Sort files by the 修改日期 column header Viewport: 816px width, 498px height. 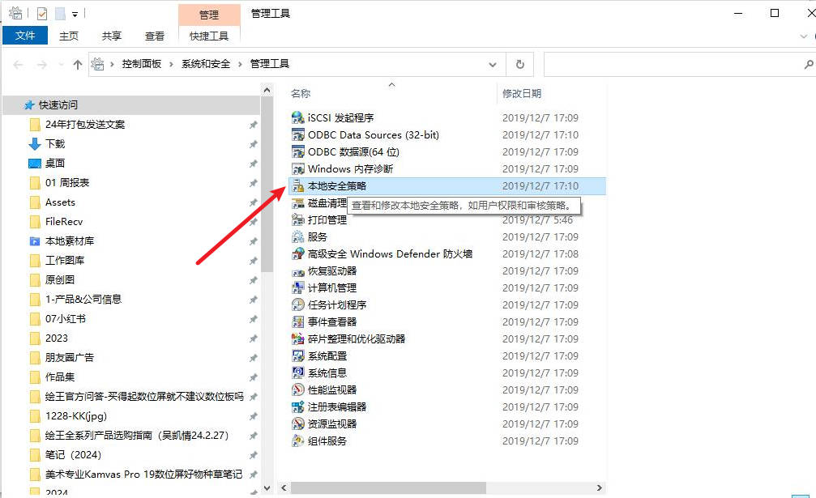(x=522, y=94)
